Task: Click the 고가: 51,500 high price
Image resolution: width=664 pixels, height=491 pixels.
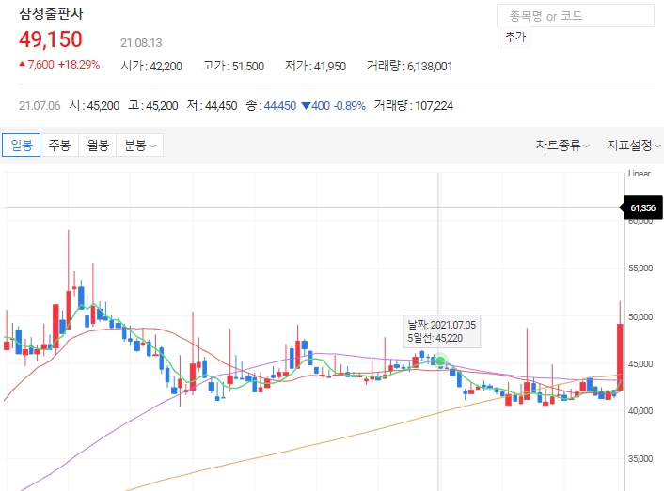Action: 233,66
